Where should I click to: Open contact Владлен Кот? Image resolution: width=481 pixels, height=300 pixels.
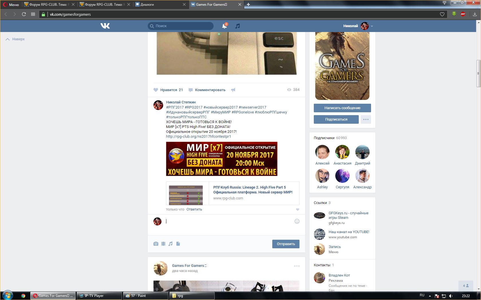(339, 275)
